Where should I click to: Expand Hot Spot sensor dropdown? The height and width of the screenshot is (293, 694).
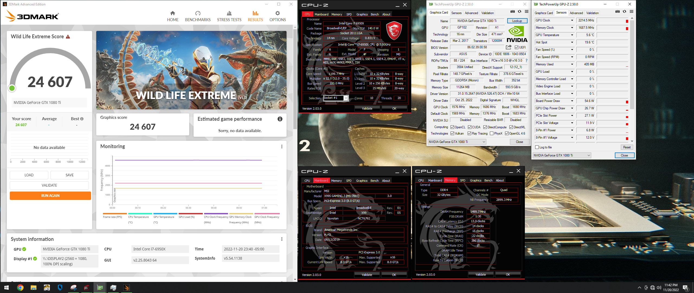coord(572,42)
